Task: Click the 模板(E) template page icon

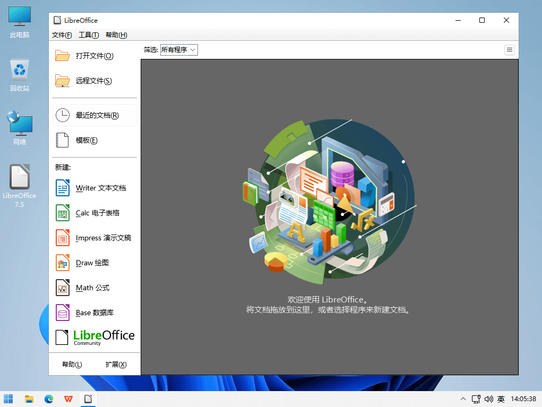Action: [x=62, y=140]
